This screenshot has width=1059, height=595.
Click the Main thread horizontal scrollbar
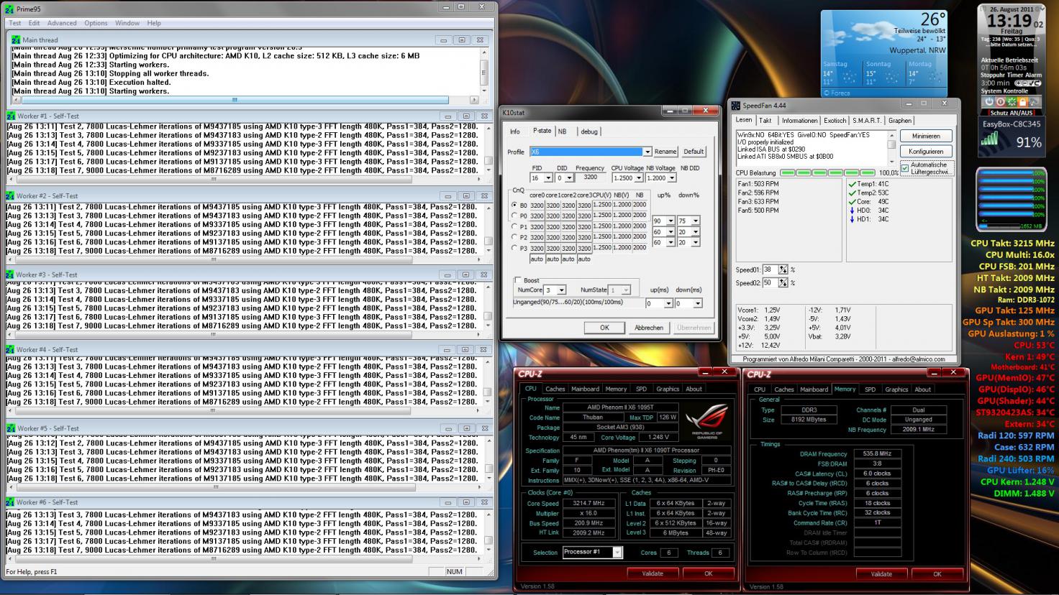[245, 100]
